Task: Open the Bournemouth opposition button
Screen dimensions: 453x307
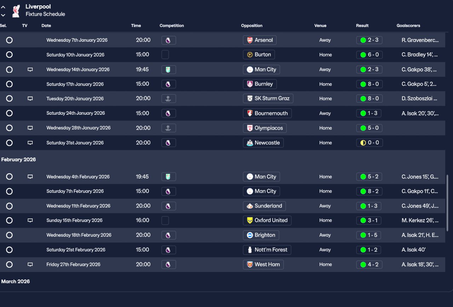Action: point(267,113)
